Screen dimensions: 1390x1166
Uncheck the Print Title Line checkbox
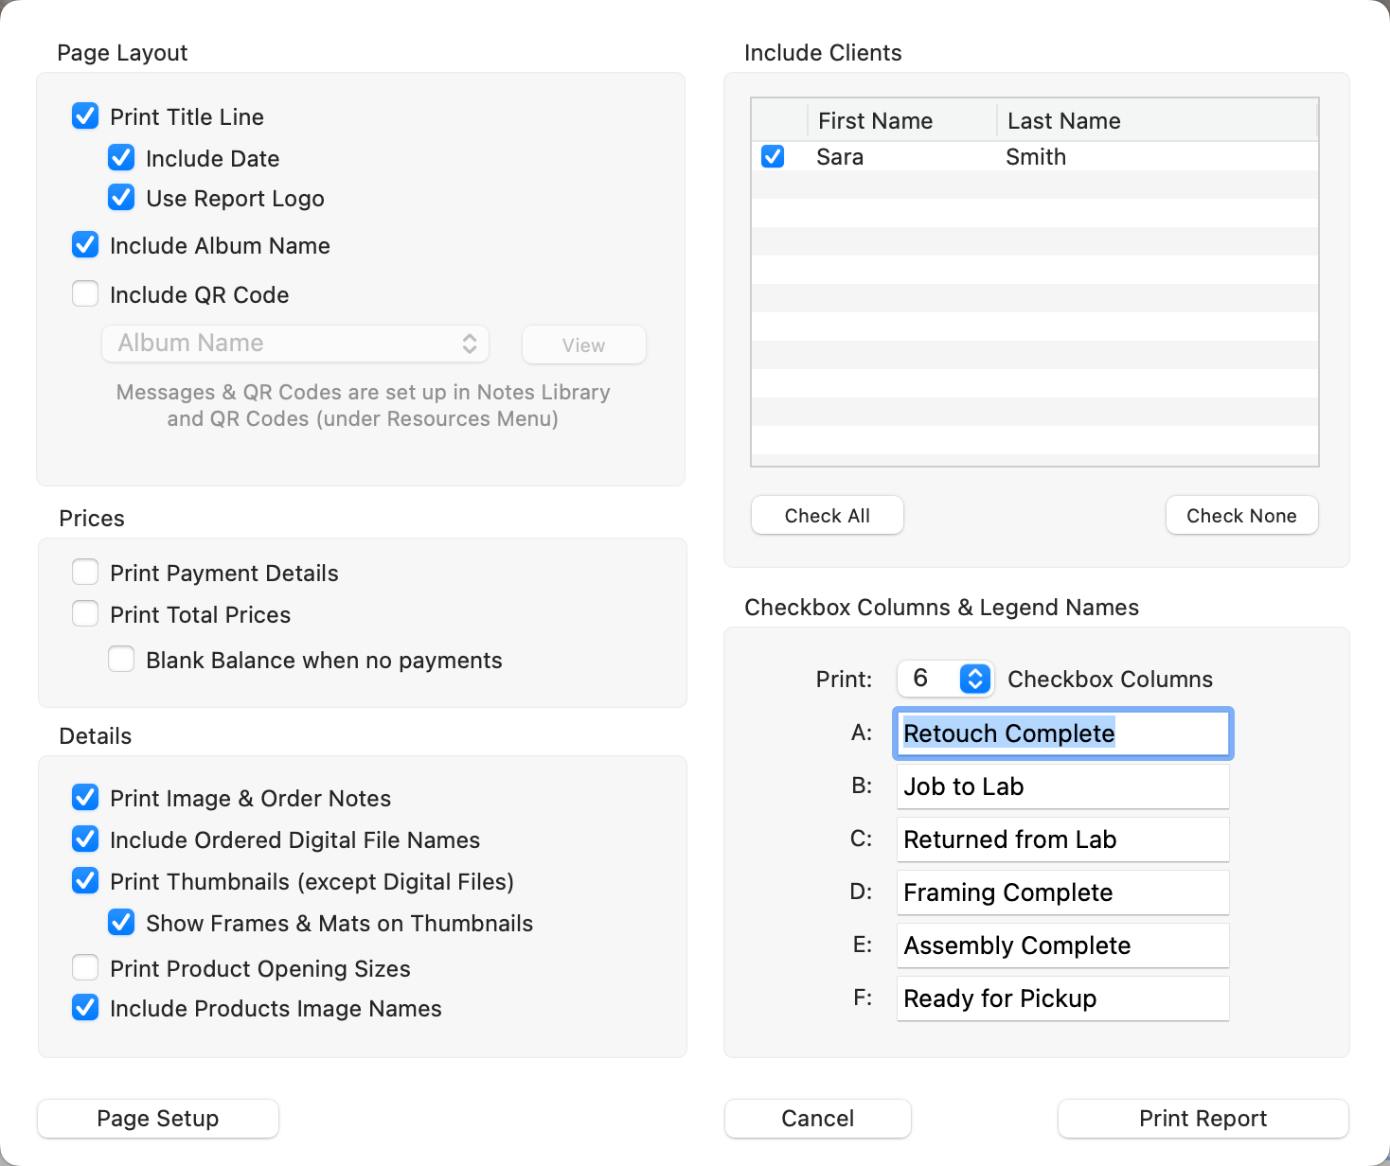tap(85, 116)
